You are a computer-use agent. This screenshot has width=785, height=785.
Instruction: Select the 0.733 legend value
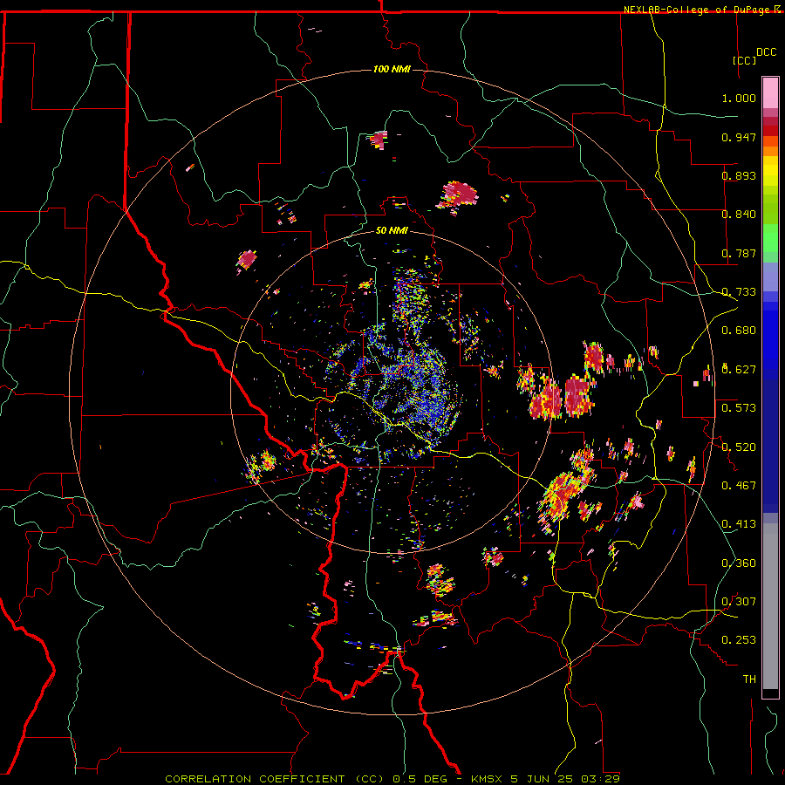click(739, 292)
